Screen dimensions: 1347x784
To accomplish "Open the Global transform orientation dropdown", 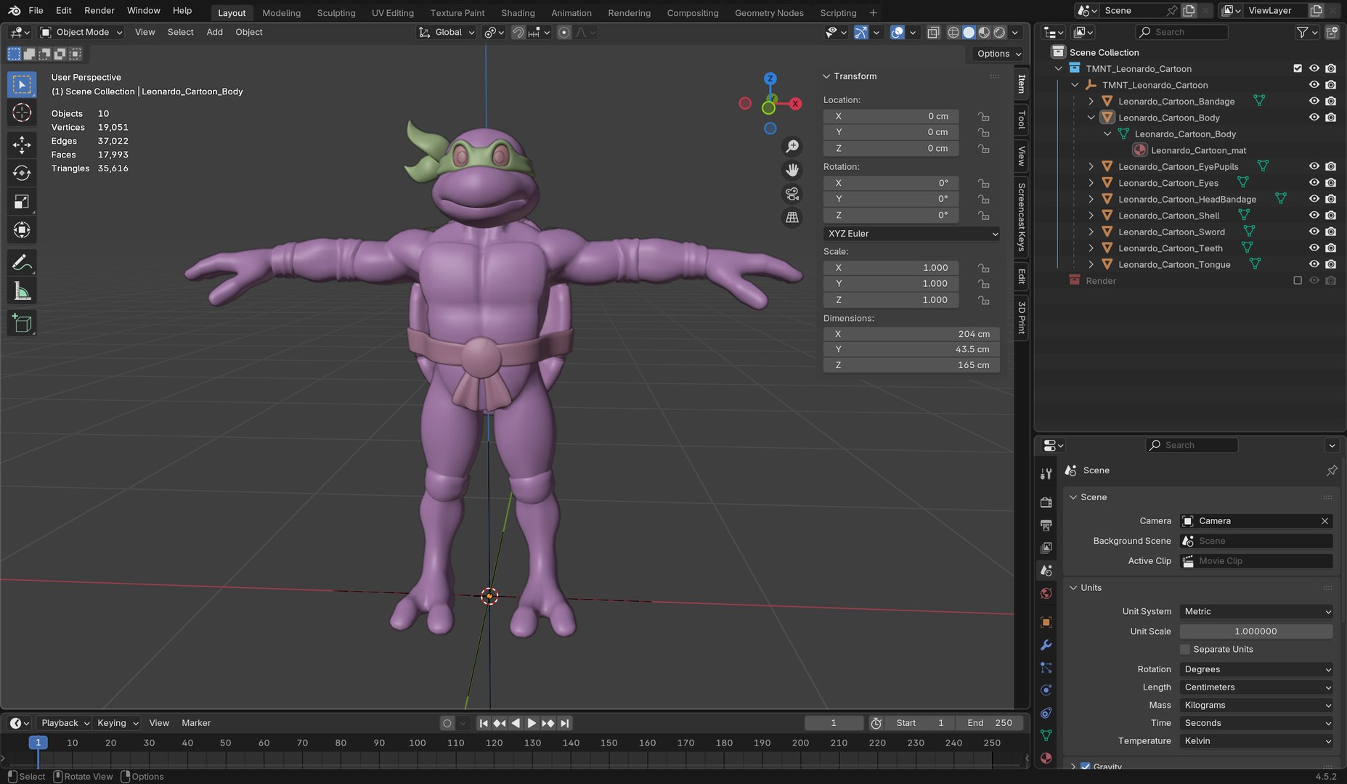I will coord(447,32).
